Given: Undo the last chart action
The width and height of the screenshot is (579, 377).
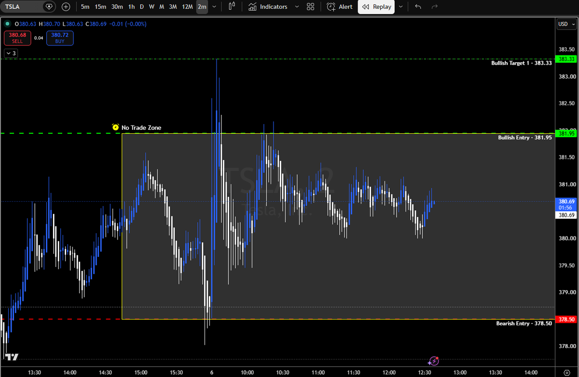Looking at the screenshot, I should click(x=418, y=7).
